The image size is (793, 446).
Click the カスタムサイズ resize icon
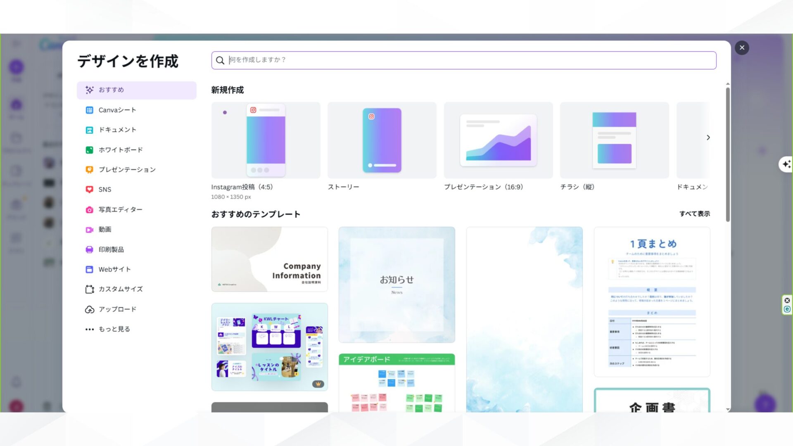(89, 289)
